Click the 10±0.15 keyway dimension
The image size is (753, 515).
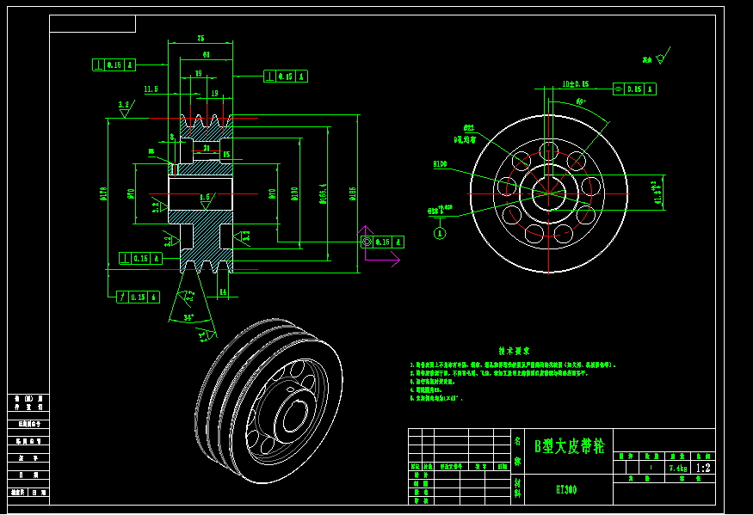tap(575, 84)
